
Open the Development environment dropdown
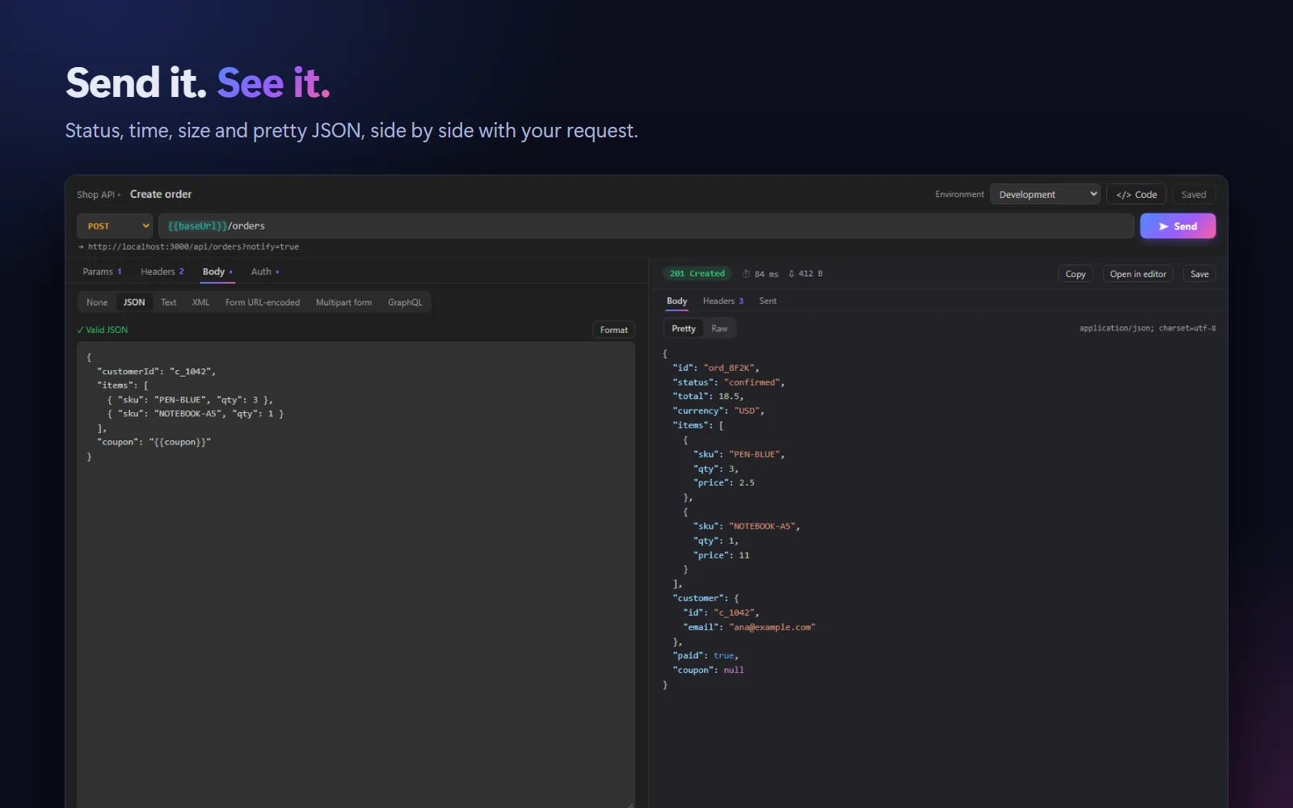[1045, 195]
